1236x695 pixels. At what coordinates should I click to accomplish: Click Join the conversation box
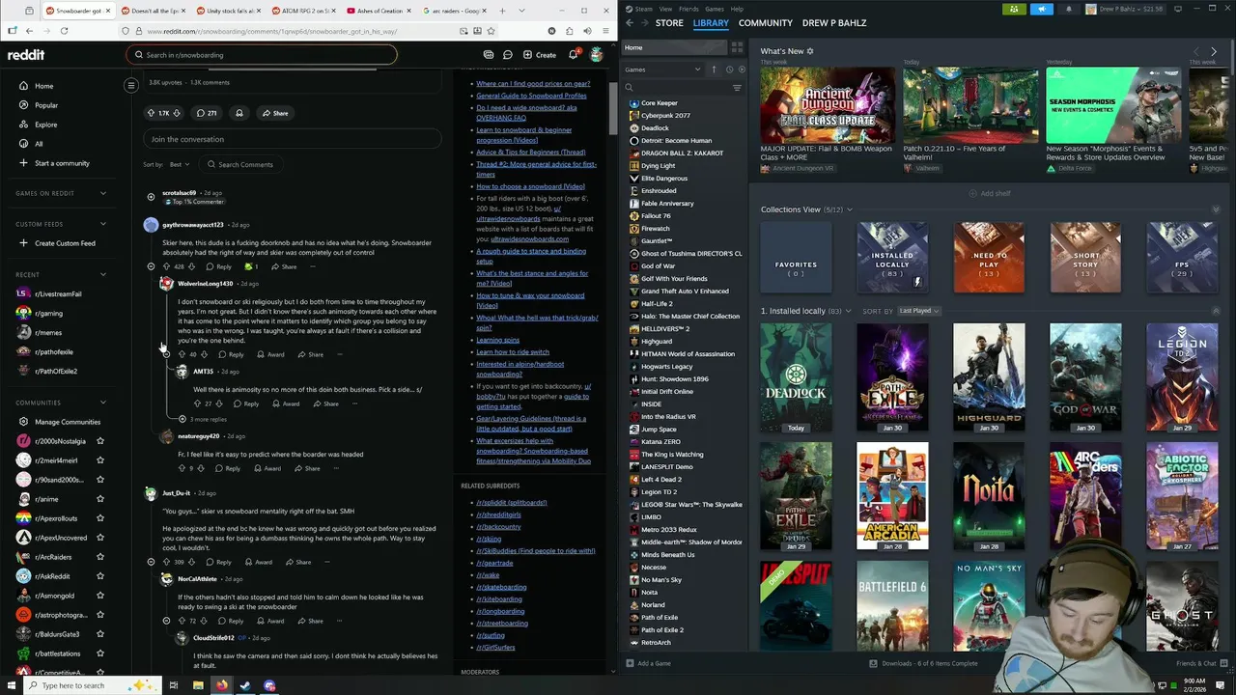292,139
